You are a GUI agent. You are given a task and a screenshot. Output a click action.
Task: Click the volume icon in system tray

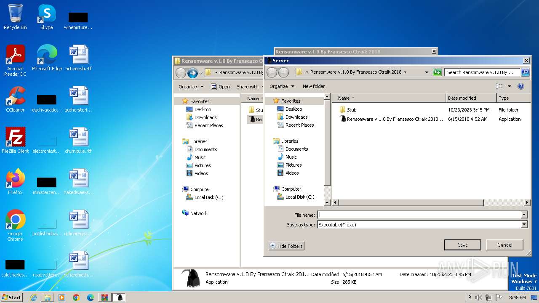pos(479,298)
